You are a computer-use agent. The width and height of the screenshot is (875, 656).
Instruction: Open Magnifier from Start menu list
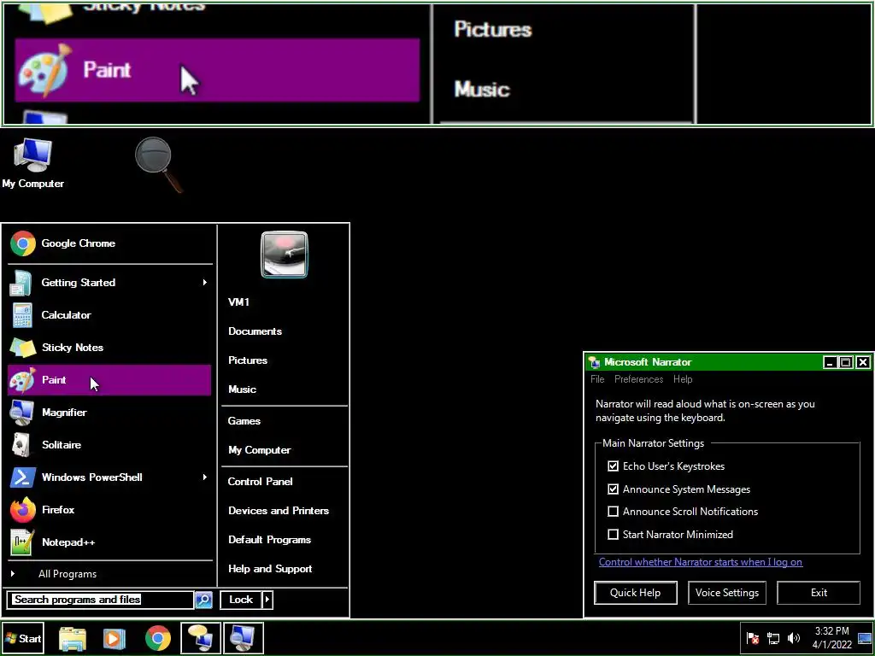click(x=109, y=413)
